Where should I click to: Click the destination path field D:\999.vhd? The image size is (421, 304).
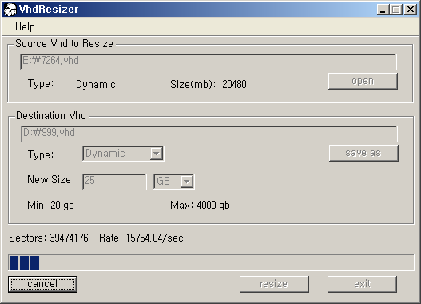pos(209,134)
